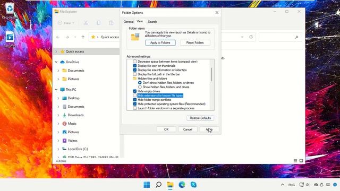Select Videos in the navigation pane

pos(72,141)
